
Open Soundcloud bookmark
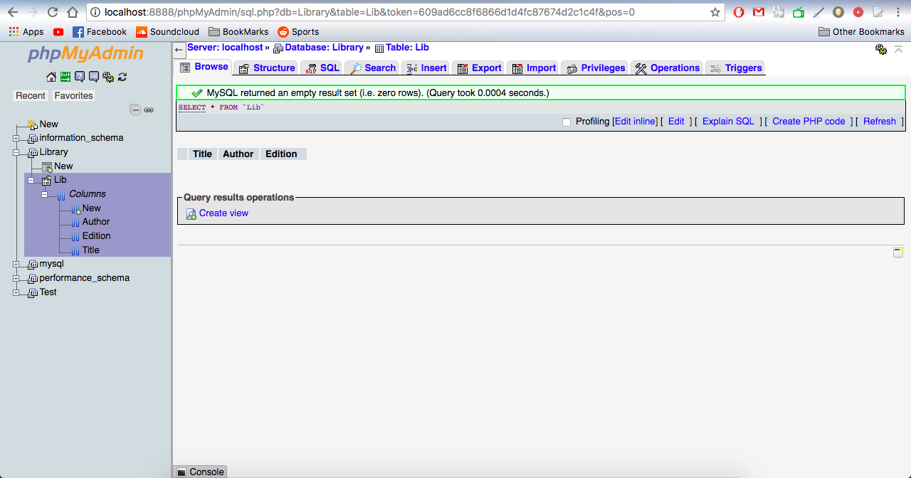(167, 32)
